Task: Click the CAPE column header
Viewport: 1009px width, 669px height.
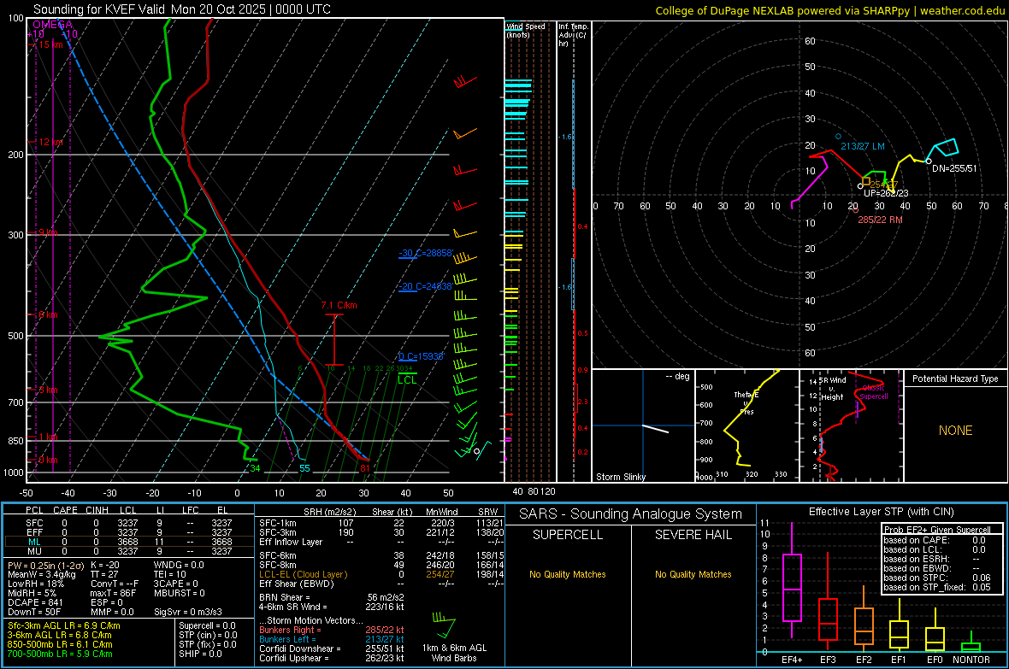Action: coord(65,510)
